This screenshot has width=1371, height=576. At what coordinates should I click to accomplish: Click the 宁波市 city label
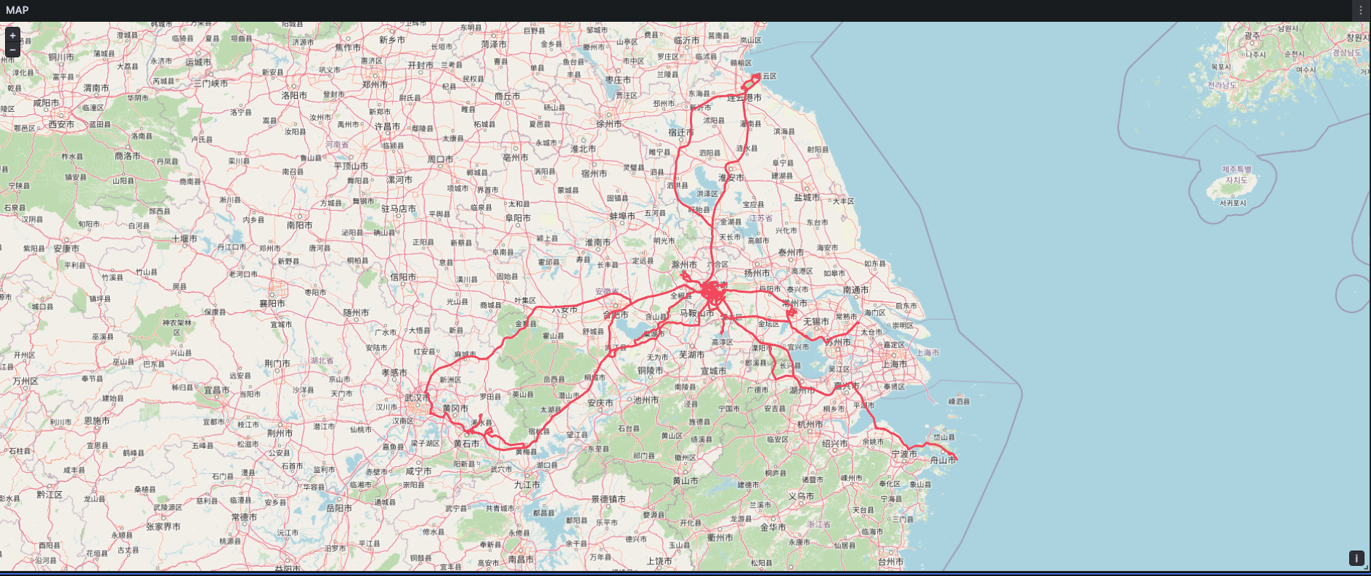point(904,454)
